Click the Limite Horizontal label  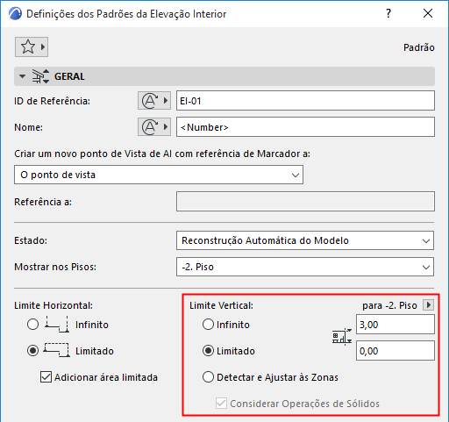click(x=53, y=305)
